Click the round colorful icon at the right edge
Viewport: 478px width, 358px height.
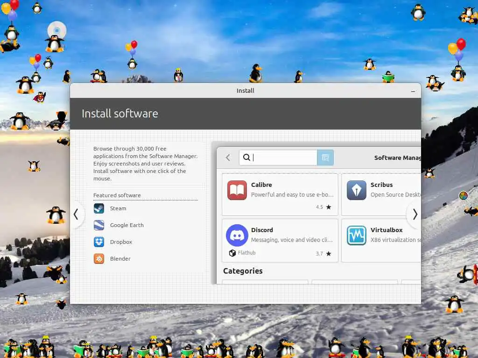click(464, 195)
